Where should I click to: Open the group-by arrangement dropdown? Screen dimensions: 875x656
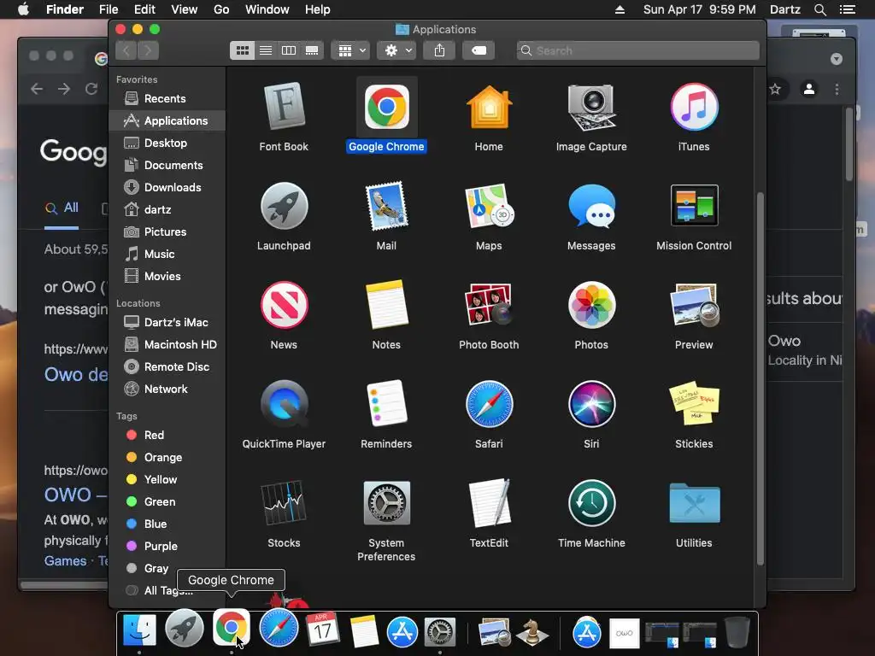350,50
